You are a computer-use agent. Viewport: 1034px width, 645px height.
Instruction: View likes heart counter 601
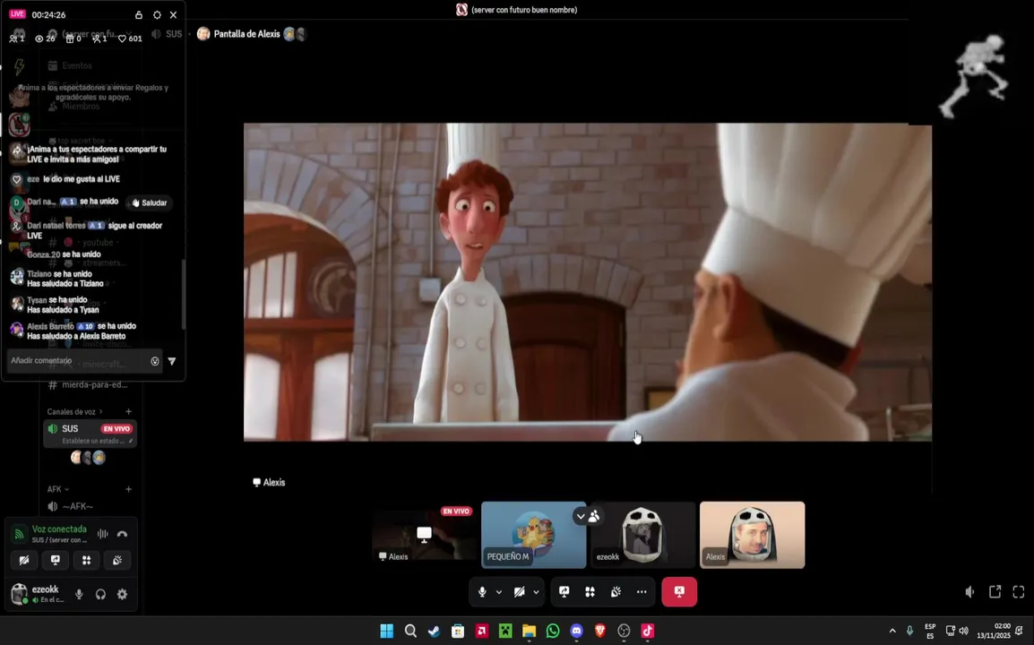click(x=130, y=39)
